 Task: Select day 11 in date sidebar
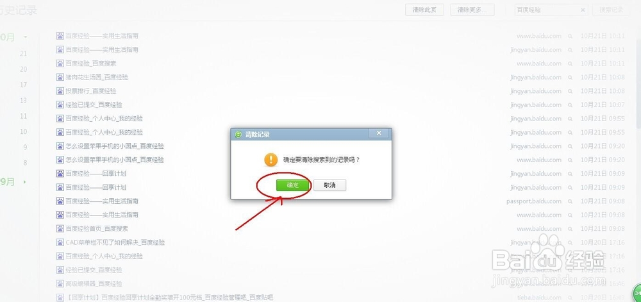(23, 116)
